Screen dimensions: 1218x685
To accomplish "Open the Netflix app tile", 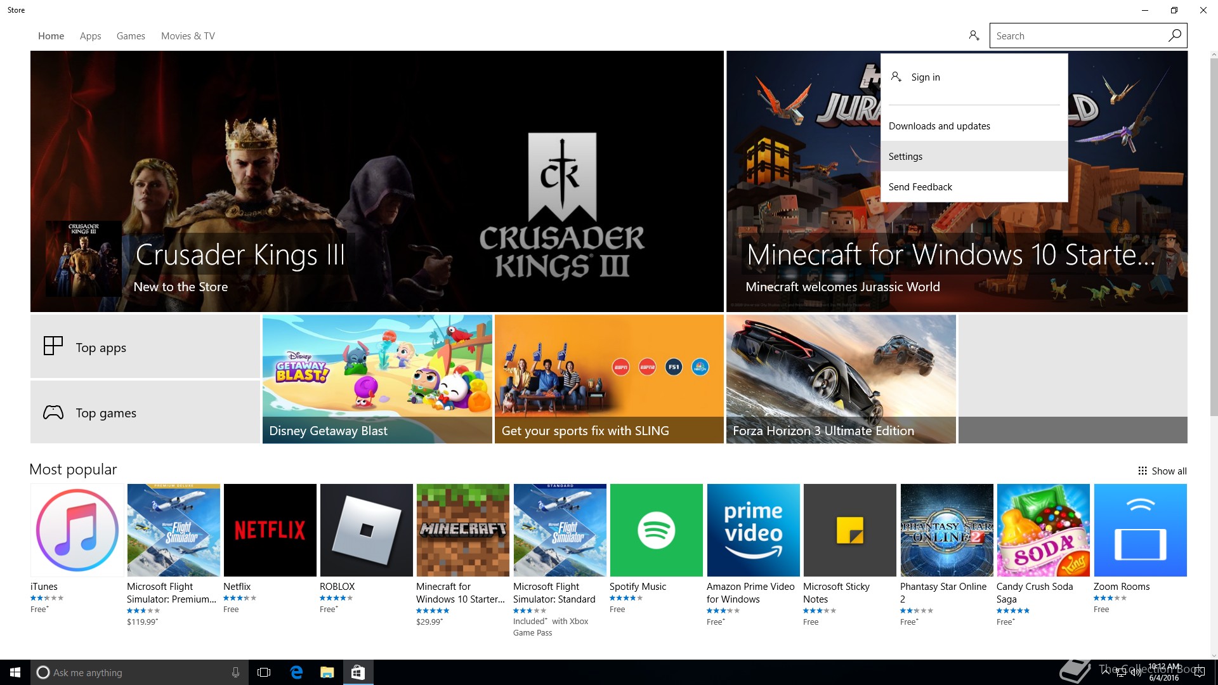I will [x=270, y=530].
